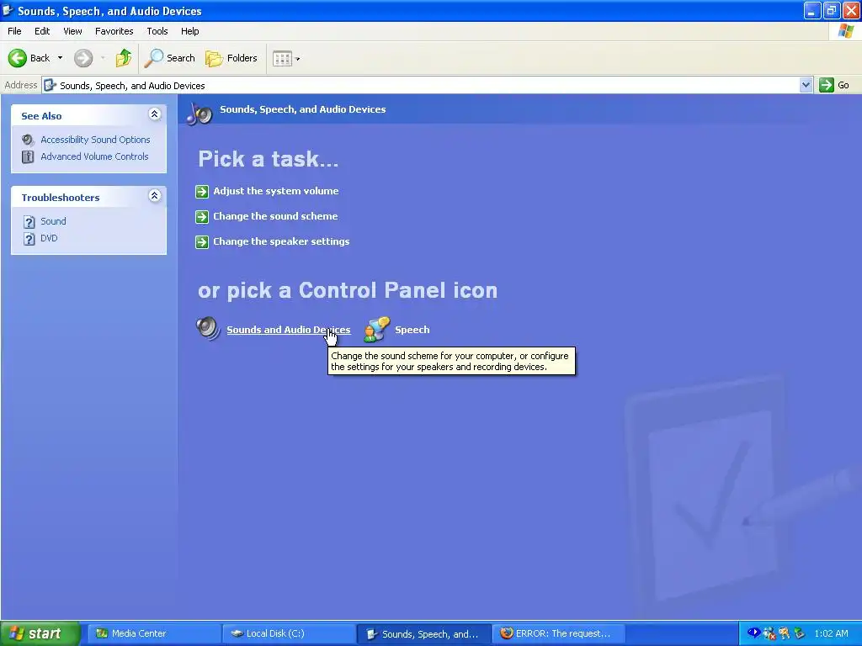Open the Search pane from toolbar

(169, 58)
